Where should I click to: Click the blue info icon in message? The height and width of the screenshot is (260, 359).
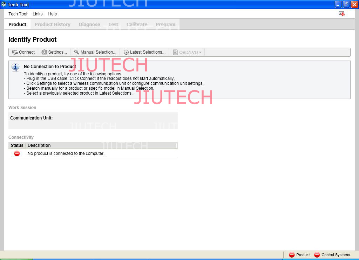[x=15, y=67]
